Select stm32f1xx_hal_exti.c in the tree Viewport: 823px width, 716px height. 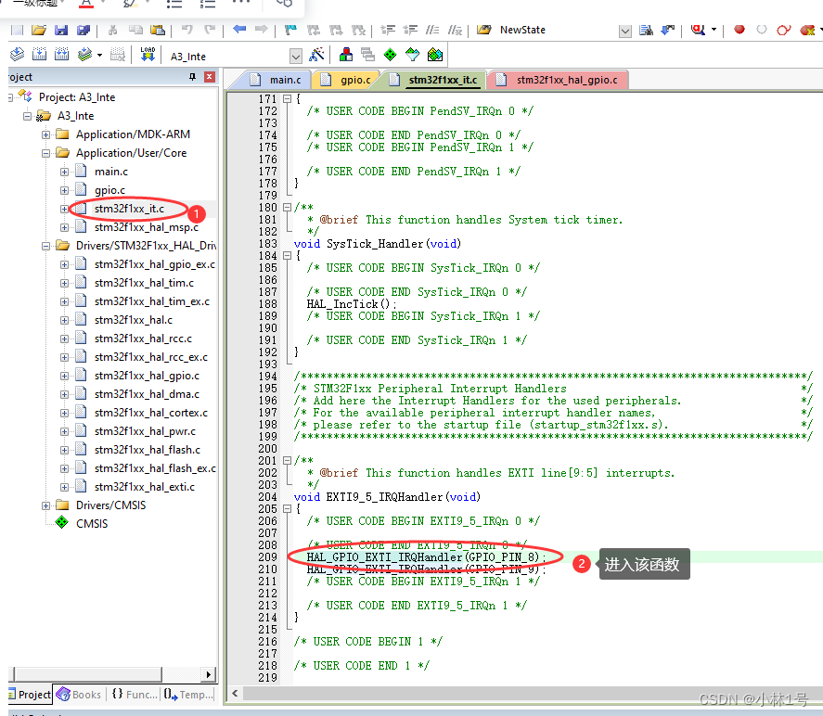tap(145, 487)
